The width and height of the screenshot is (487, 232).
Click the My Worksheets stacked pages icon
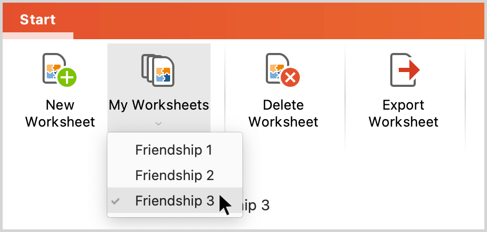click(158, 70)
